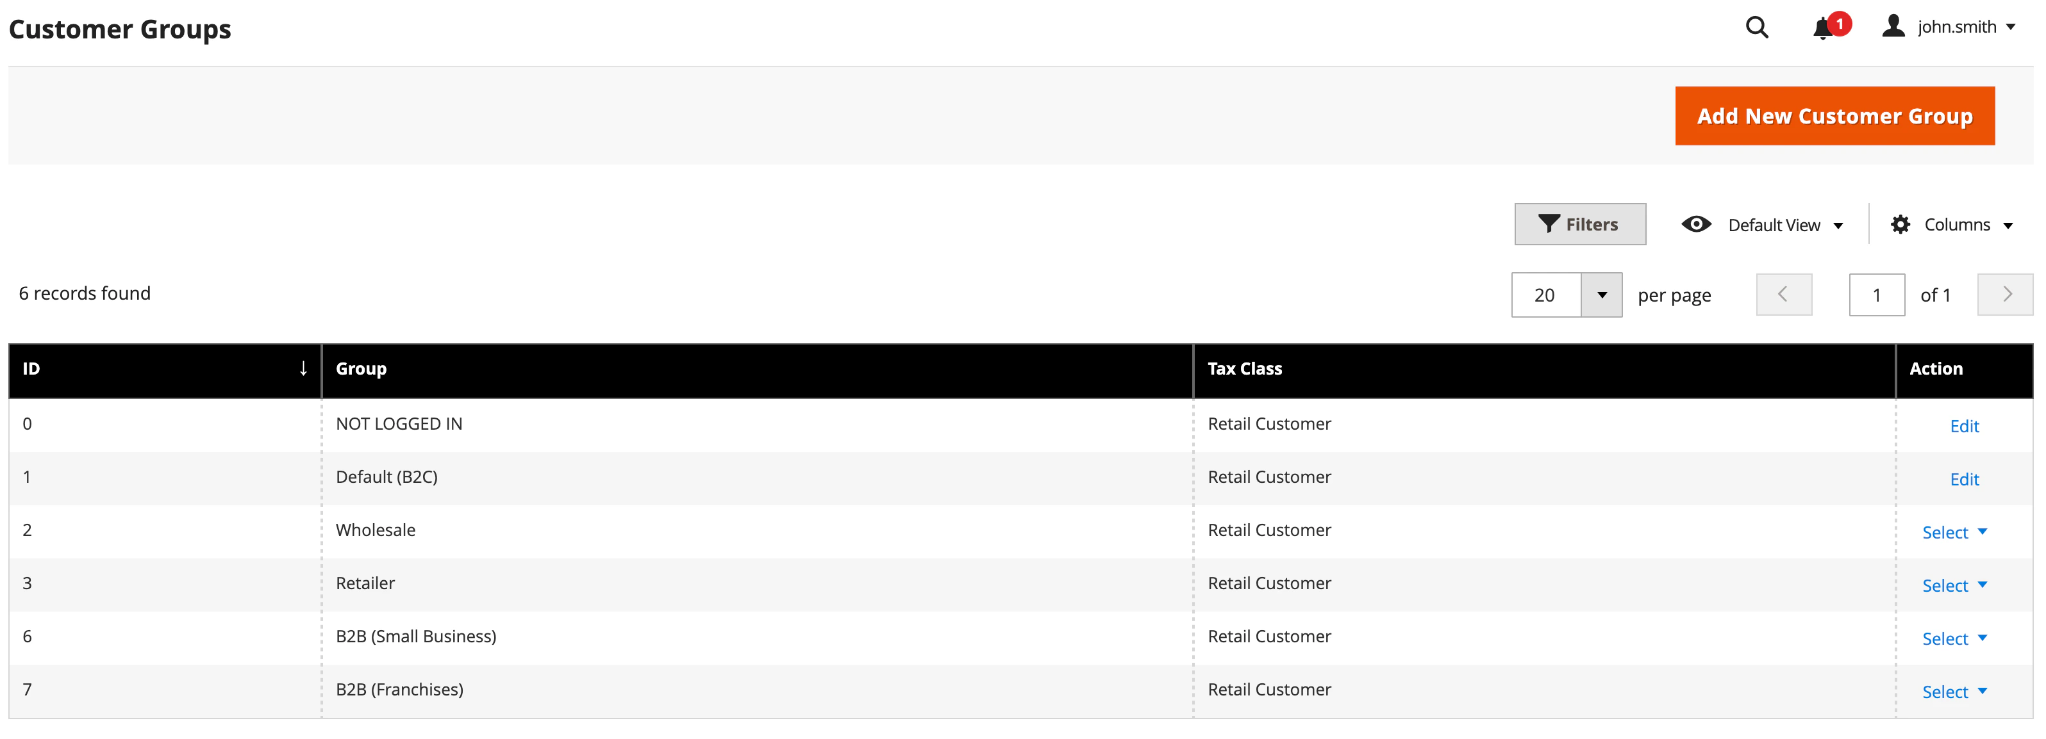Open Select menu for Wholesale group
Image resolution: width=2046 pixels, height=739 pixels.
(1954, 532)
